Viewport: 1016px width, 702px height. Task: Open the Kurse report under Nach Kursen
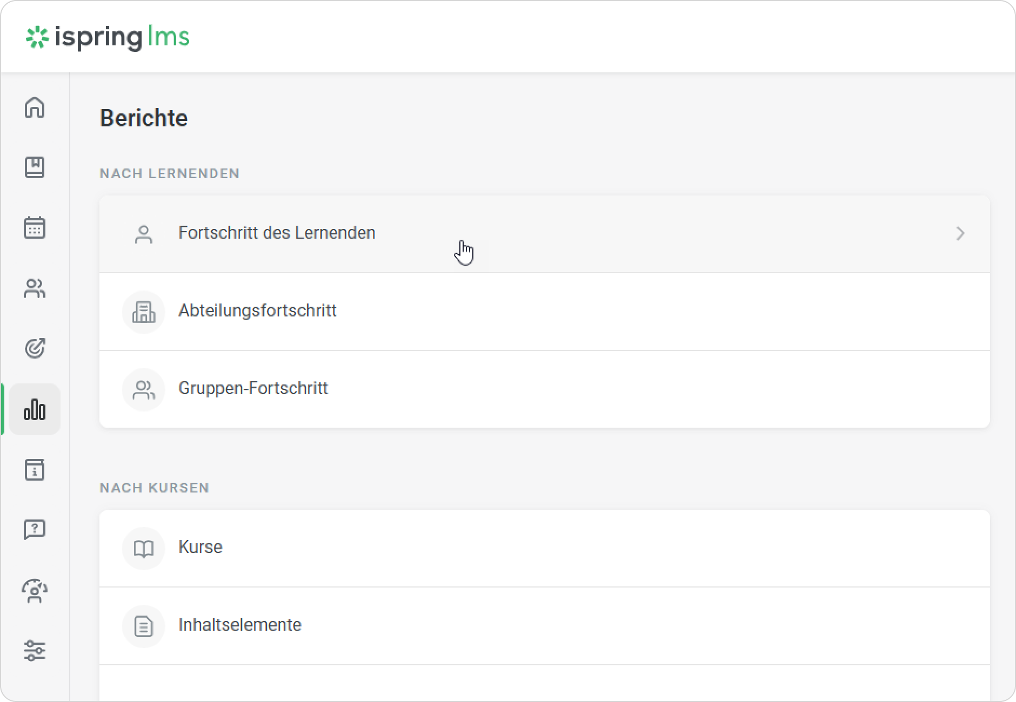click(200, 547)
